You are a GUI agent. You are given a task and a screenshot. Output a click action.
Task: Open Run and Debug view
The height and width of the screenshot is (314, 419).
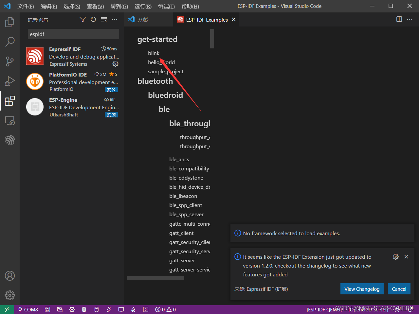10,81
